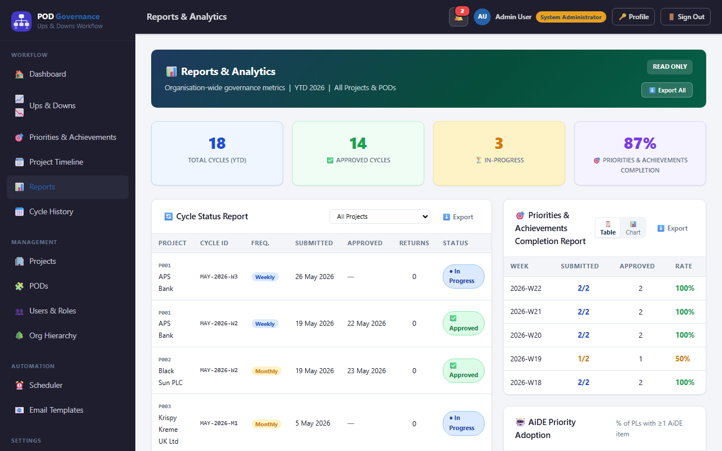Click the AU user avatar
The width and height of the screenshot is (722, 451).
482,17
